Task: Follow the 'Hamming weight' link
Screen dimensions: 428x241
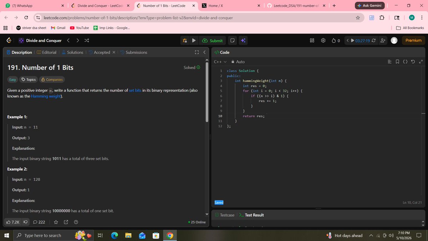Action: [46, 96]
